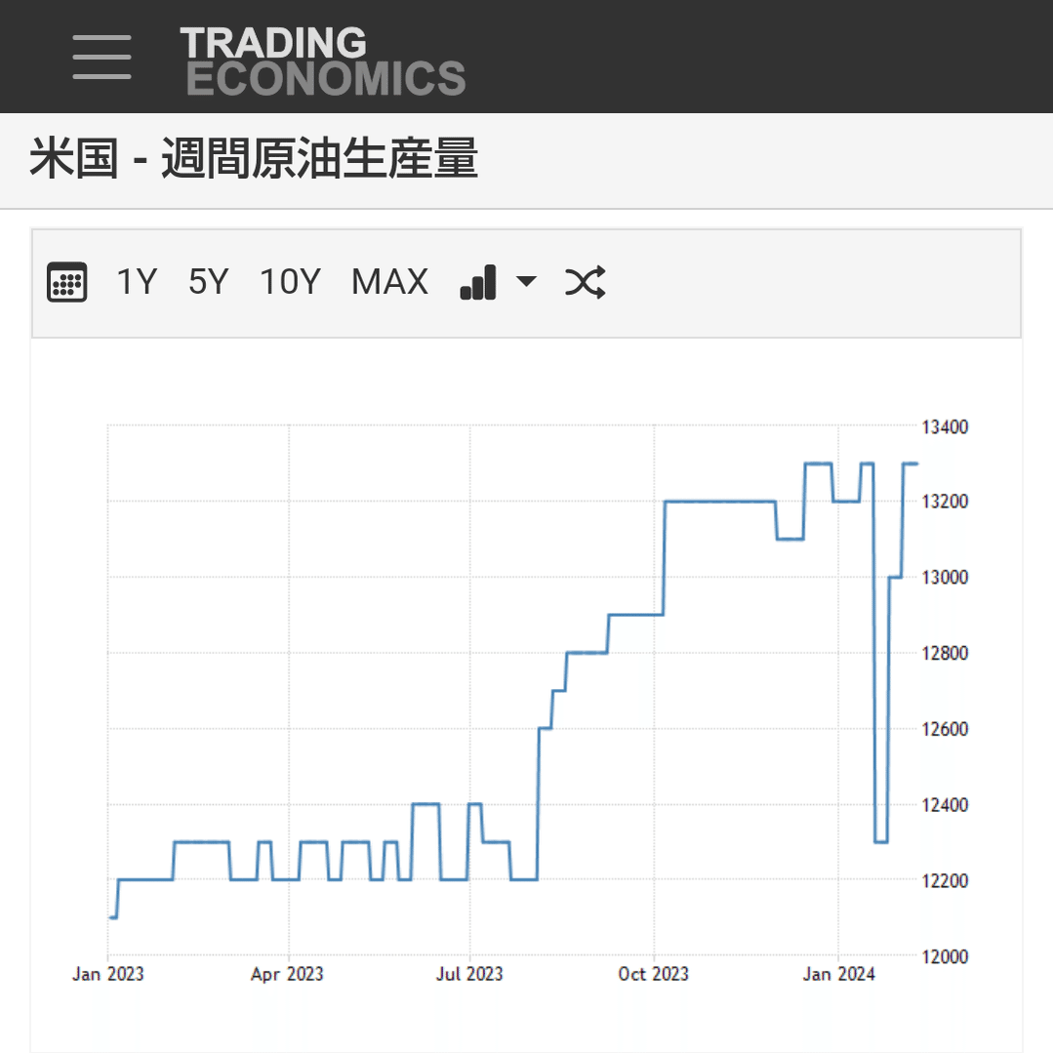Click the 12200 y-axis label

tap(945, 881)
